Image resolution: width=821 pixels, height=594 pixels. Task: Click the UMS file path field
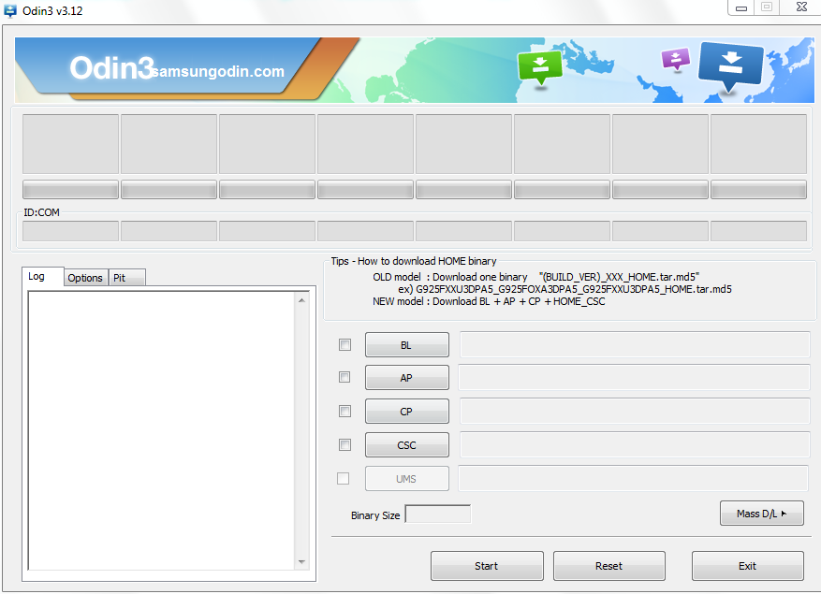coord(634,478)
